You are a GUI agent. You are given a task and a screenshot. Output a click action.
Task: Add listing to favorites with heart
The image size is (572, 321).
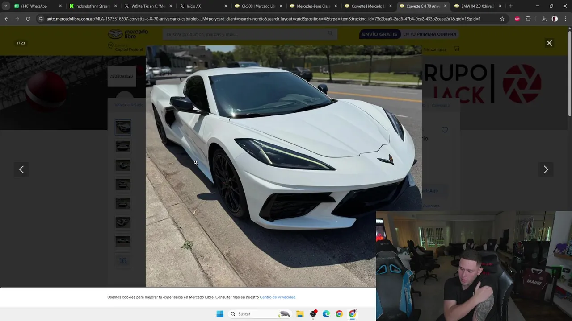[444, 130]
